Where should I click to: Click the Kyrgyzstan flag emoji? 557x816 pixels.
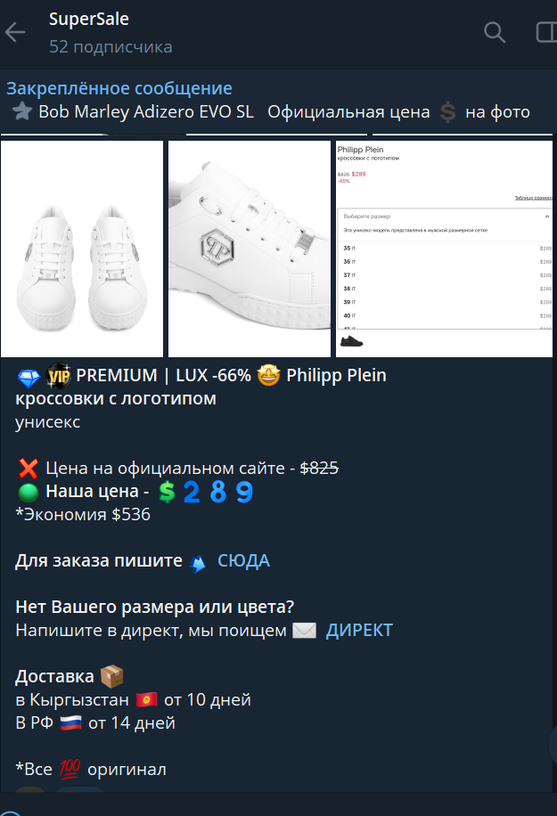(146, 699)
